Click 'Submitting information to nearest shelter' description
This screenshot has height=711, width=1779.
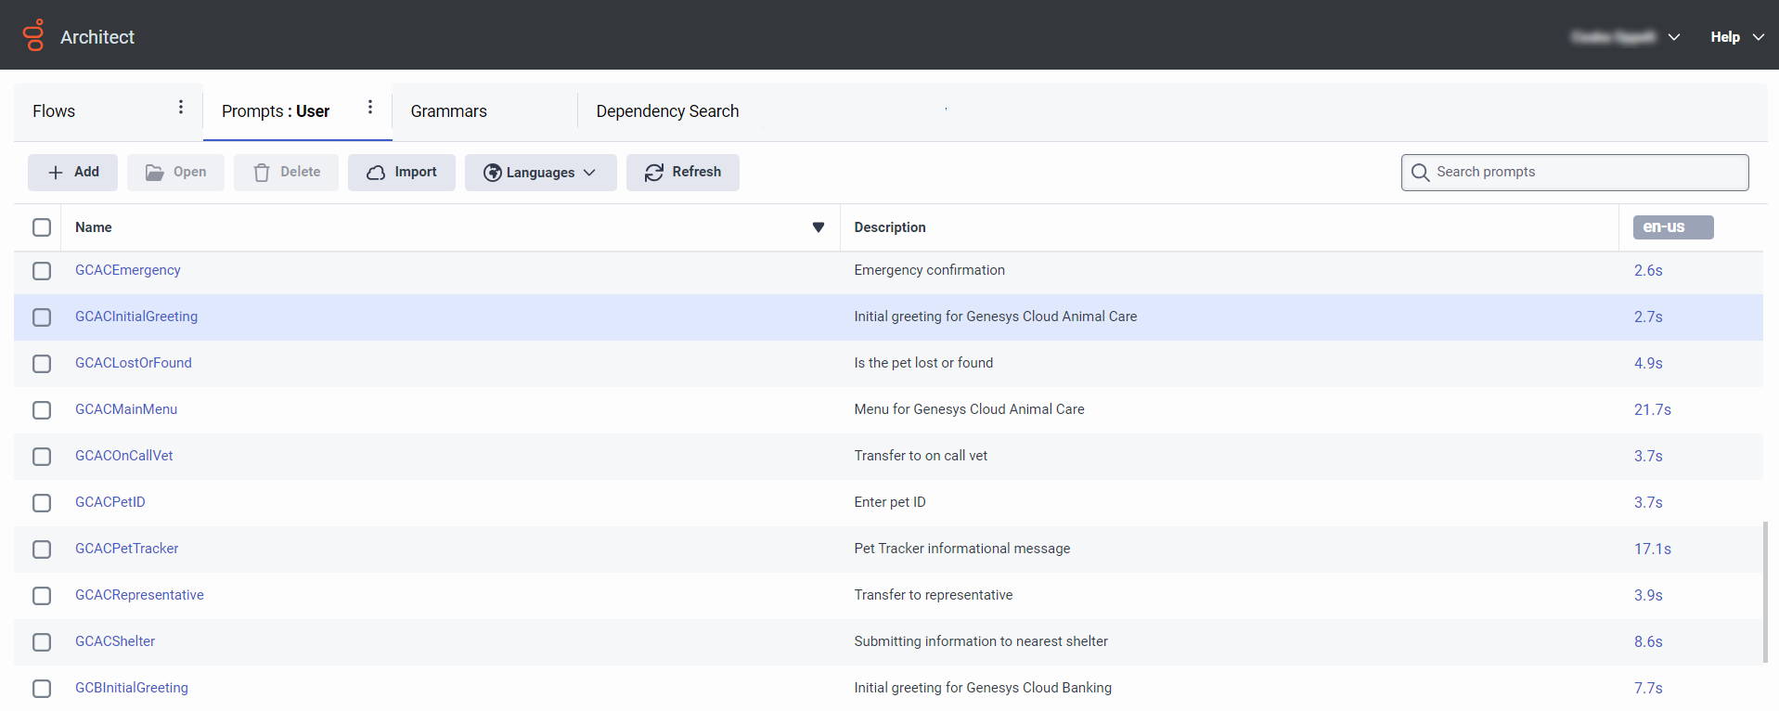tap(981, 641)
